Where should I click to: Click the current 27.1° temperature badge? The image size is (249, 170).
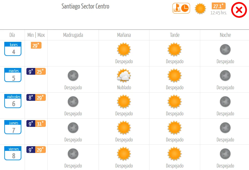219,6
